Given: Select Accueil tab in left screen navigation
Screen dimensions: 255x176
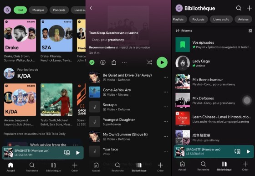Looking at the screenshot, I should tap(10, 167).
